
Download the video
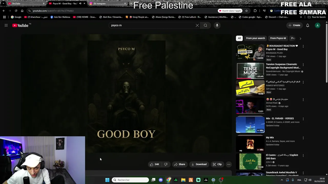click(199, 164)
